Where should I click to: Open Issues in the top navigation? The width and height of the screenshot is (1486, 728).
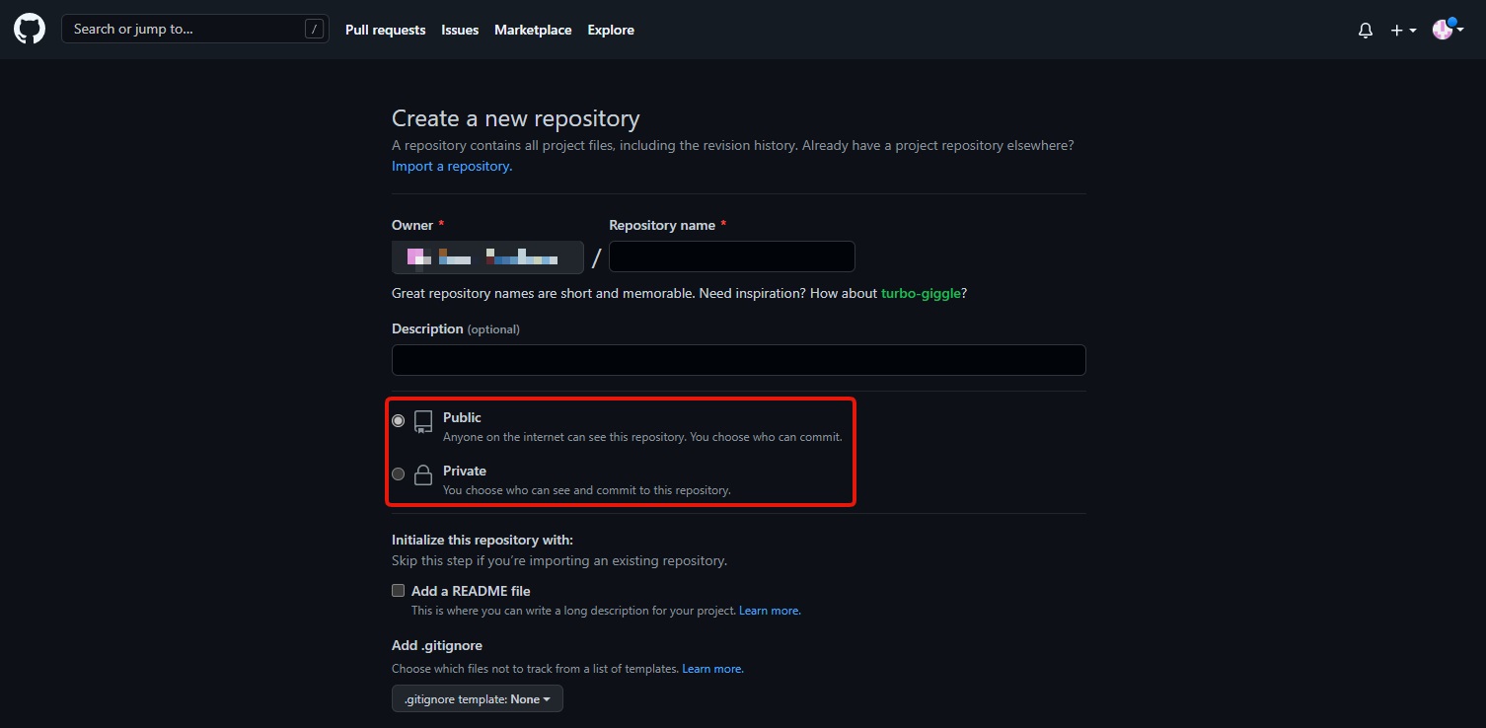pos(460,31)
